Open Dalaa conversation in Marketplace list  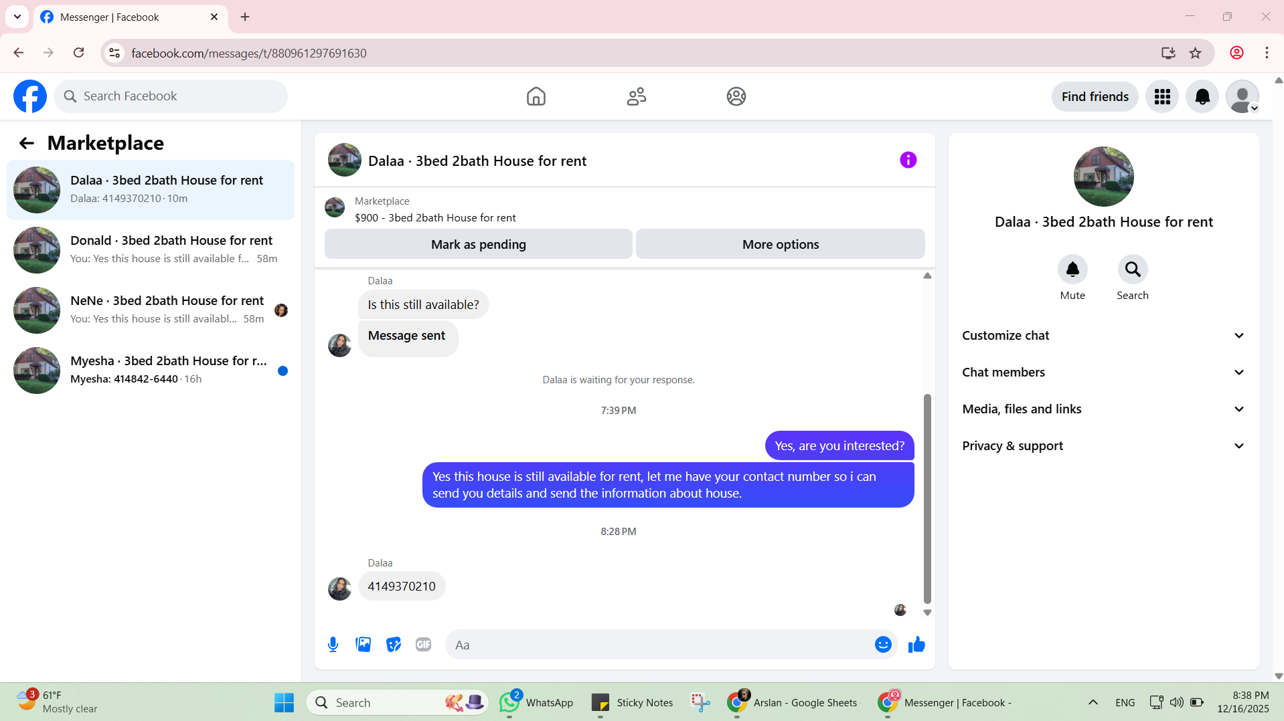tap(151, 190)
